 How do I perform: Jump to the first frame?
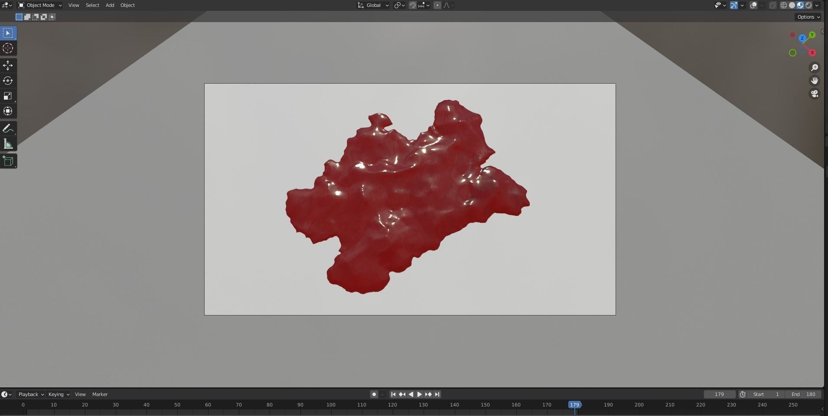click(393, 394)
